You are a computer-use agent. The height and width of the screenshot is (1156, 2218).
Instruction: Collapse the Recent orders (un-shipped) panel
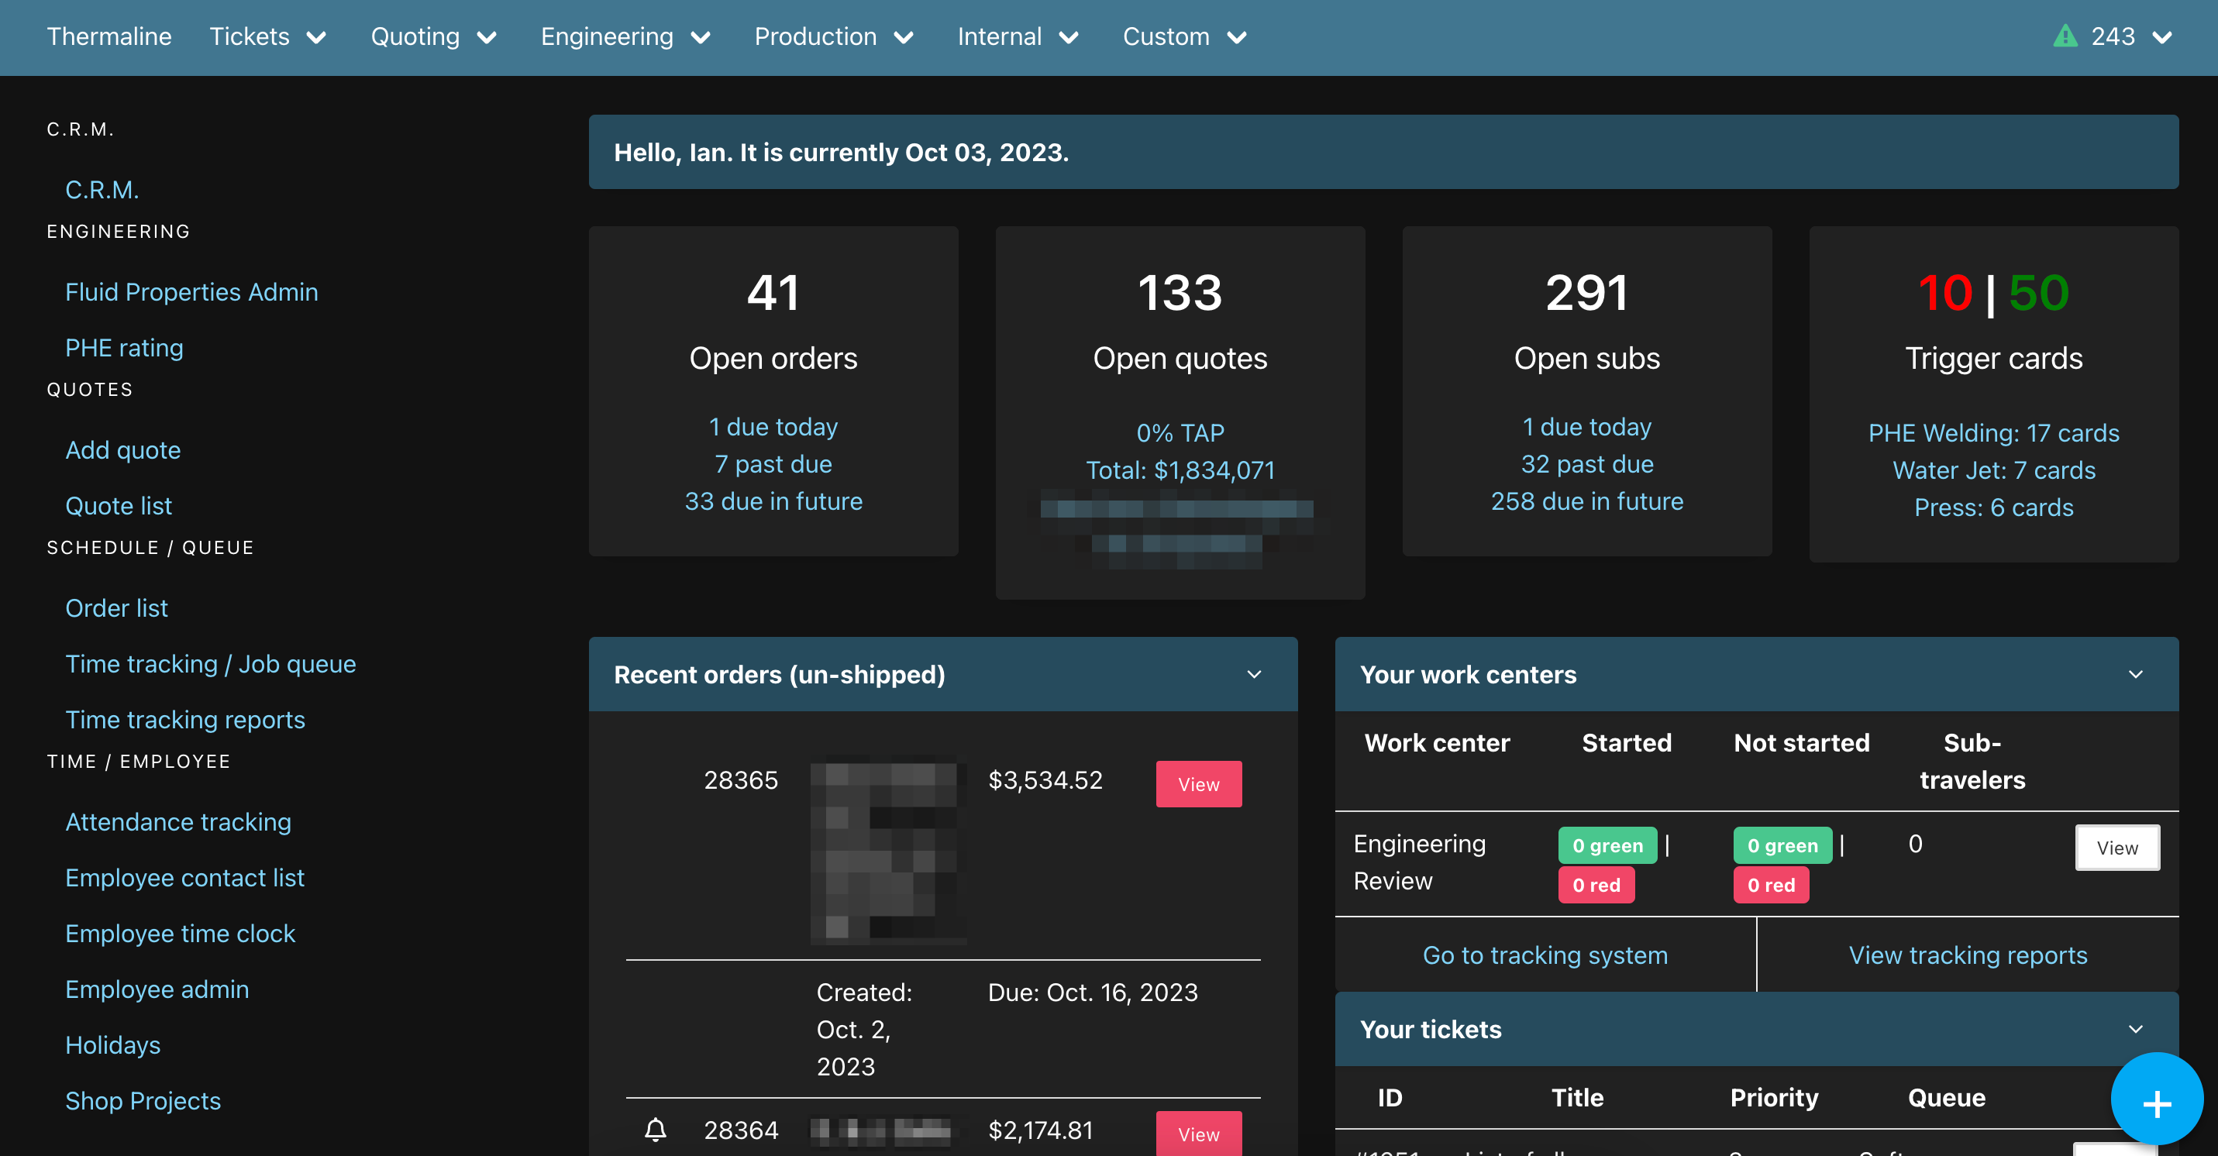[x=1255, y=674]
